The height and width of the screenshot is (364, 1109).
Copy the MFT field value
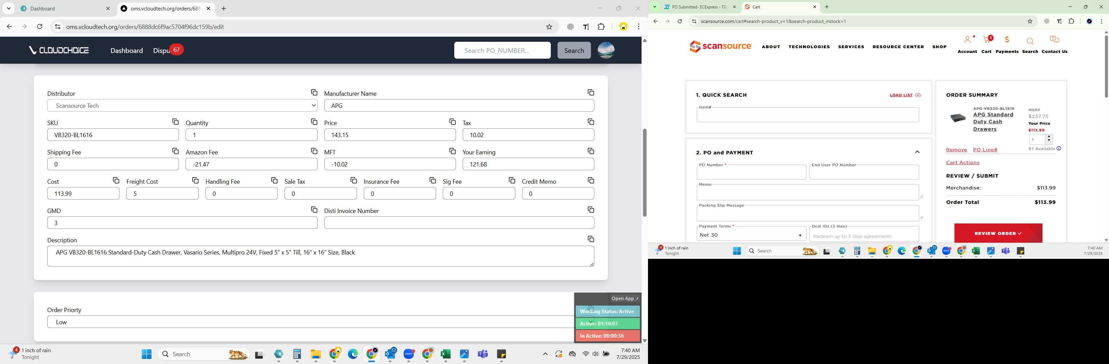(x=452, y=151)
